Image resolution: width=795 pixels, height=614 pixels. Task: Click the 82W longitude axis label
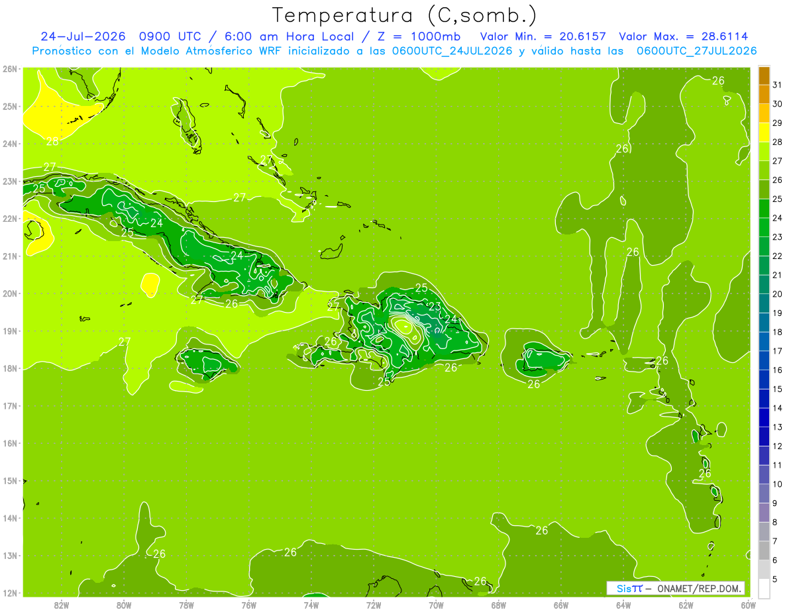click(62, 605)
